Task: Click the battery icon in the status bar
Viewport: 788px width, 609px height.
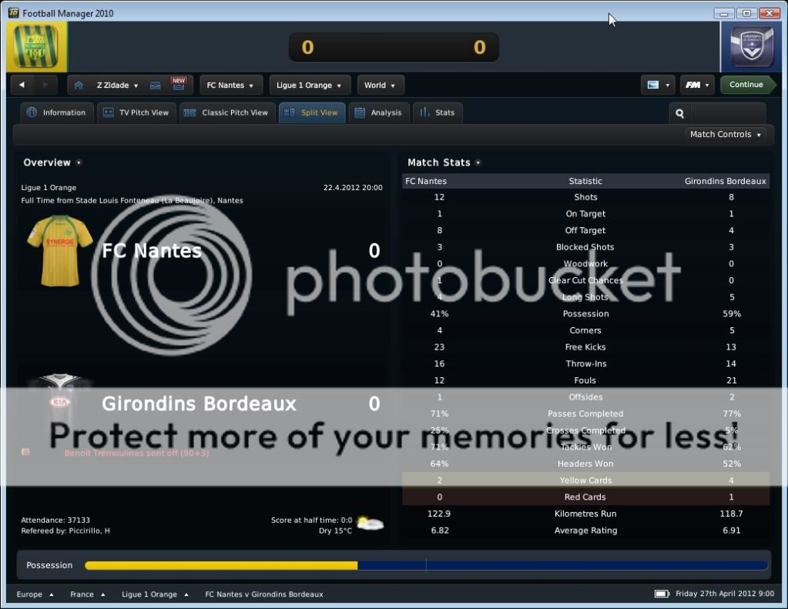Action: (x=661, y=594)
